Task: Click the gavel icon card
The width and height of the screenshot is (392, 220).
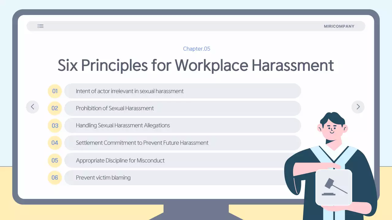Action: [x=334, y=187]
